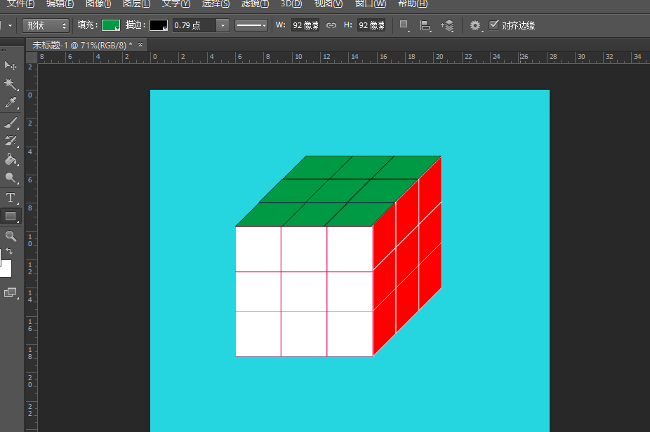The width and height of the screenshot is (650, 432).
Task: Activate the Rectangle shape tool
Action: point(11,217)
